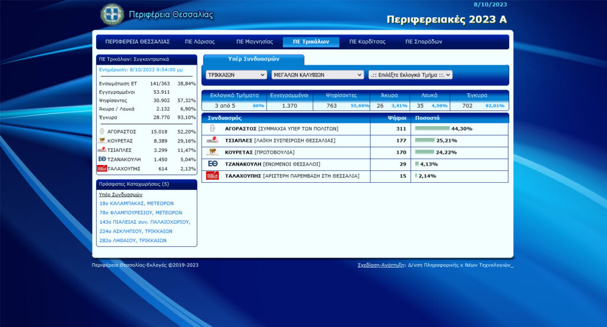Open the ΜΕΓΑΛΩΝ ΚΑΛΥΒΙΩΝ community dropdown
The image size is (607, 327).
pyautogui.click(x=318, y=75)
